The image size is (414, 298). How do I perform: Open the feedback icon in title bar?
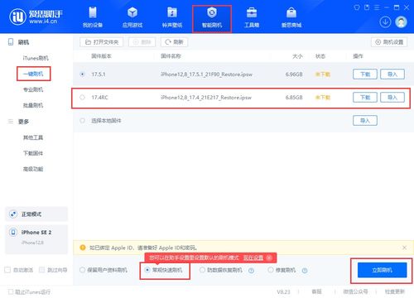pos(367,7)
